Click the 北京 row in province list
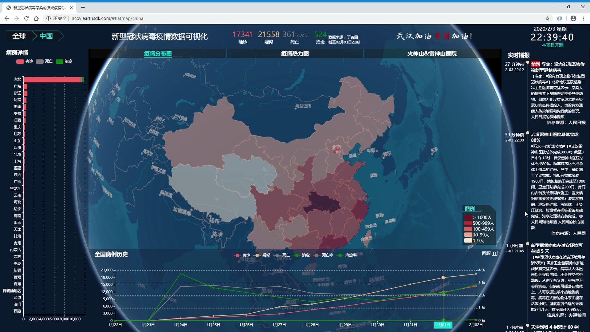590x332 pixels. pyautogui.click(x=17, y=154)
